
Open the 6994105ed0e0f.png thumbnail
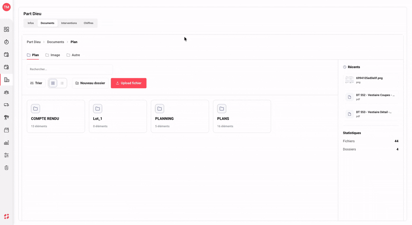pyautogui.click(x=350, y=80)
